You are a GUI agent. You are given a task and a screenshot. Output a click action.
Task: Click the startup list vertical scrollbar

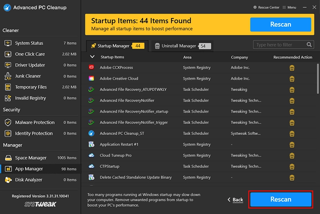(317, 77)
